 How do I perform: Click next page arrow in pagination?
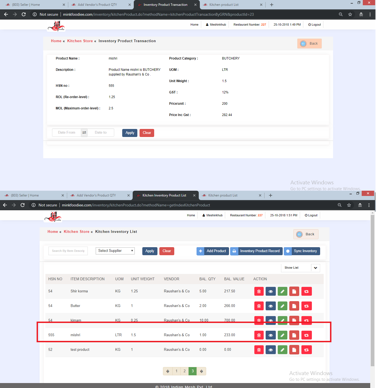(x=201, y=371)
